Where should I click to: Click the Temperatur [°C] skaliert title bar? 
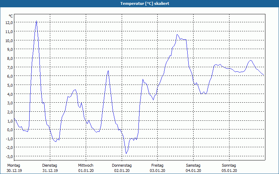[x=139, y=3]
